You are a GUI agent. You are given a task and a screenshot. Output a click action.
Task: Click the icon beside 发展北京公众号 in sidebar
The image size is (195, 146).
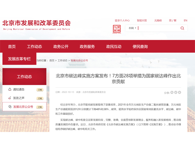(x=10, y=107)
